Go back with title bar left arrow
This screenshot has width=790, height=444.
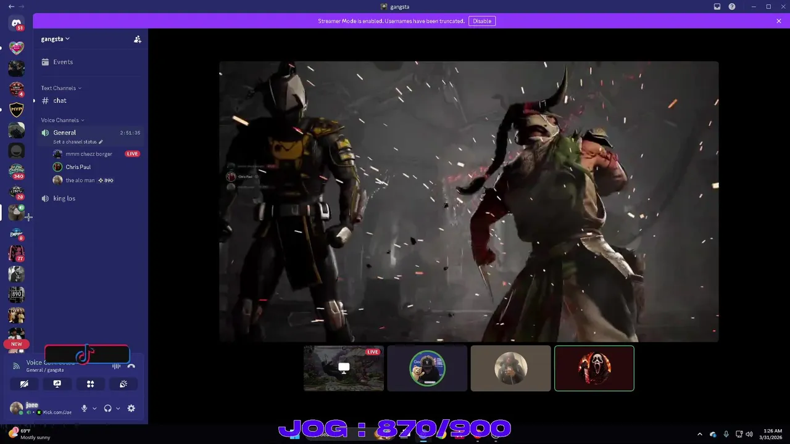coord(11,6)
